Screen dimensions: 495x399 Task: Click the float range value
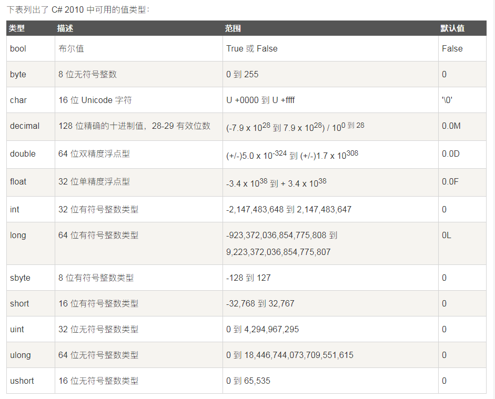click(276, 182)
